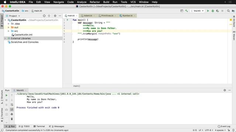This screenshot has height=132, width=236.
Task: Collapse all in the Project panel
Action: coord(49,16)
